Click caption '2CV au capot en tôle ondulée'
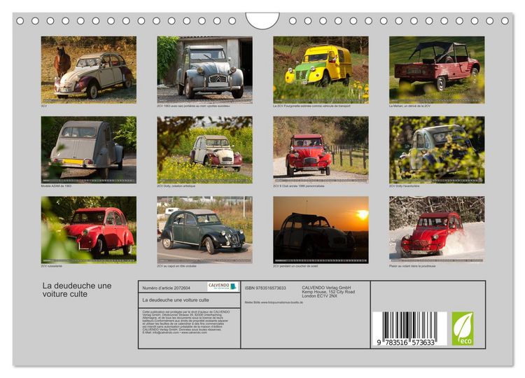Viewport: 525px width, 378px height. pos(176,266)
